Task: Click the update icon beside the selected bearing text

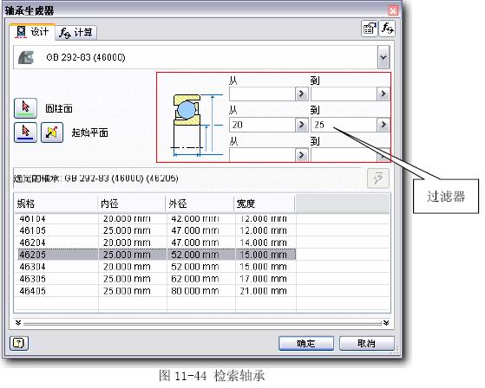Action: point(378,178)
